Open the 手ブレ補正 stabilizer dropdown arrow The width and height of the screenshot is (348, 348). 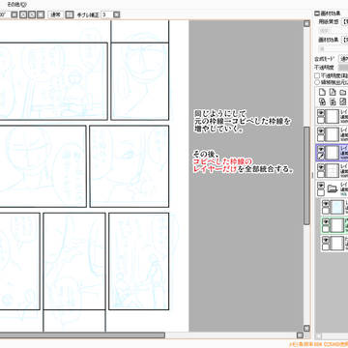[117, 14]
